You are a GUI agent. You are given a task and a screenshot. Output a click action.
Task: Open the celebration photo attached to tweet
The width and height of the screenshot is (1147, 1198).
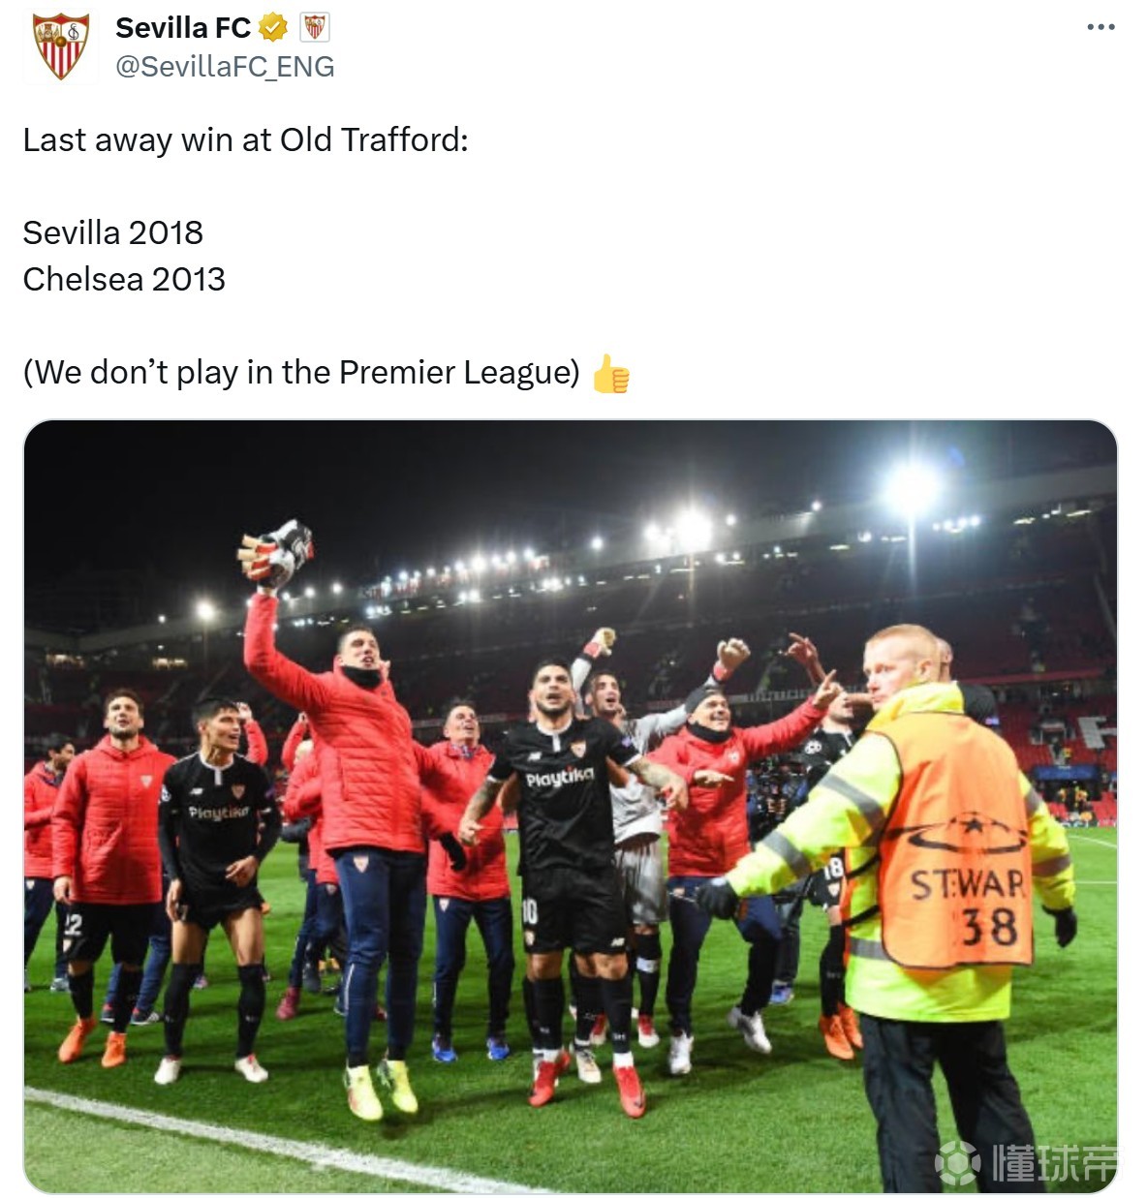tap(571, 806)
